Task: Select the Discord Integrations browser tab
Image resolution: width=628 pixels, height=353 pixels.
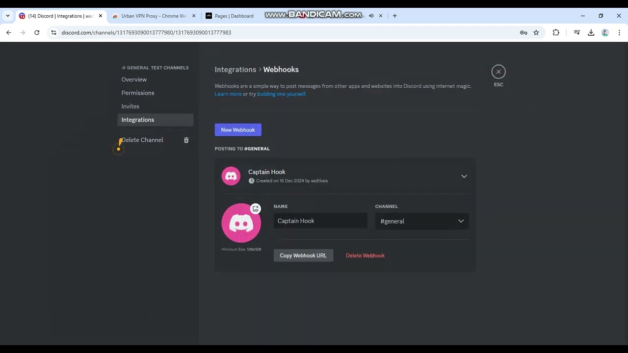Action: 60,16
